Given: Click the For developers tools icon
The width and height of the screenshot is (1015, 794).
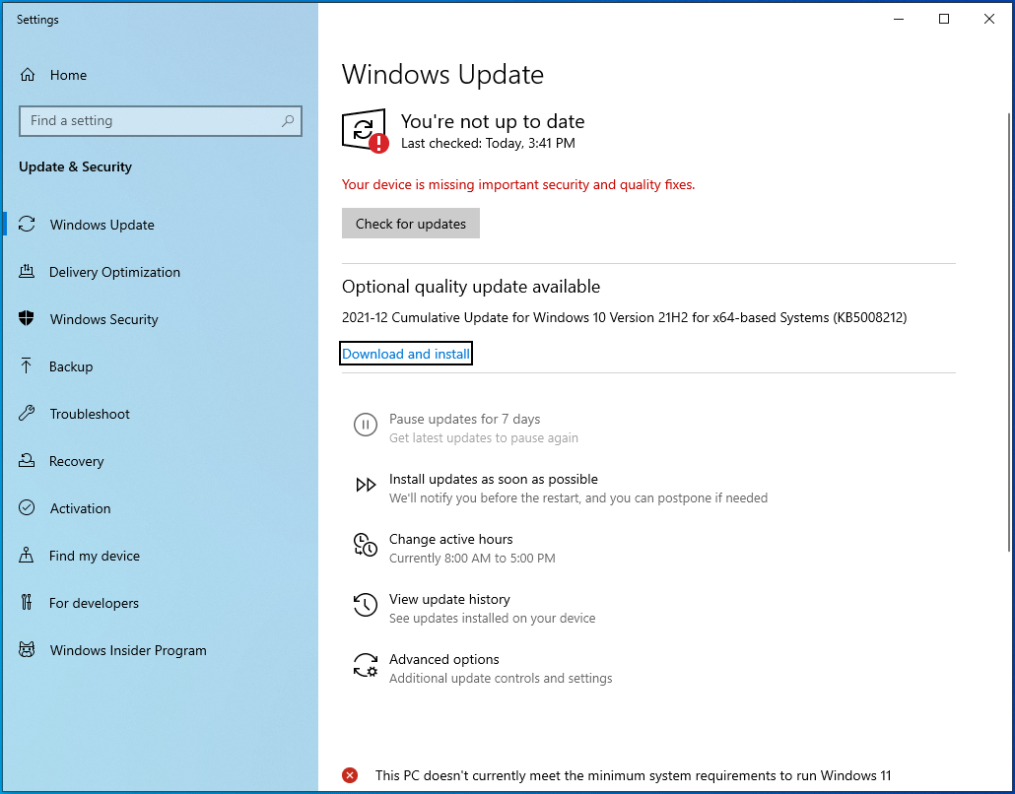Looking at the screenshot, I should [27, 603].
